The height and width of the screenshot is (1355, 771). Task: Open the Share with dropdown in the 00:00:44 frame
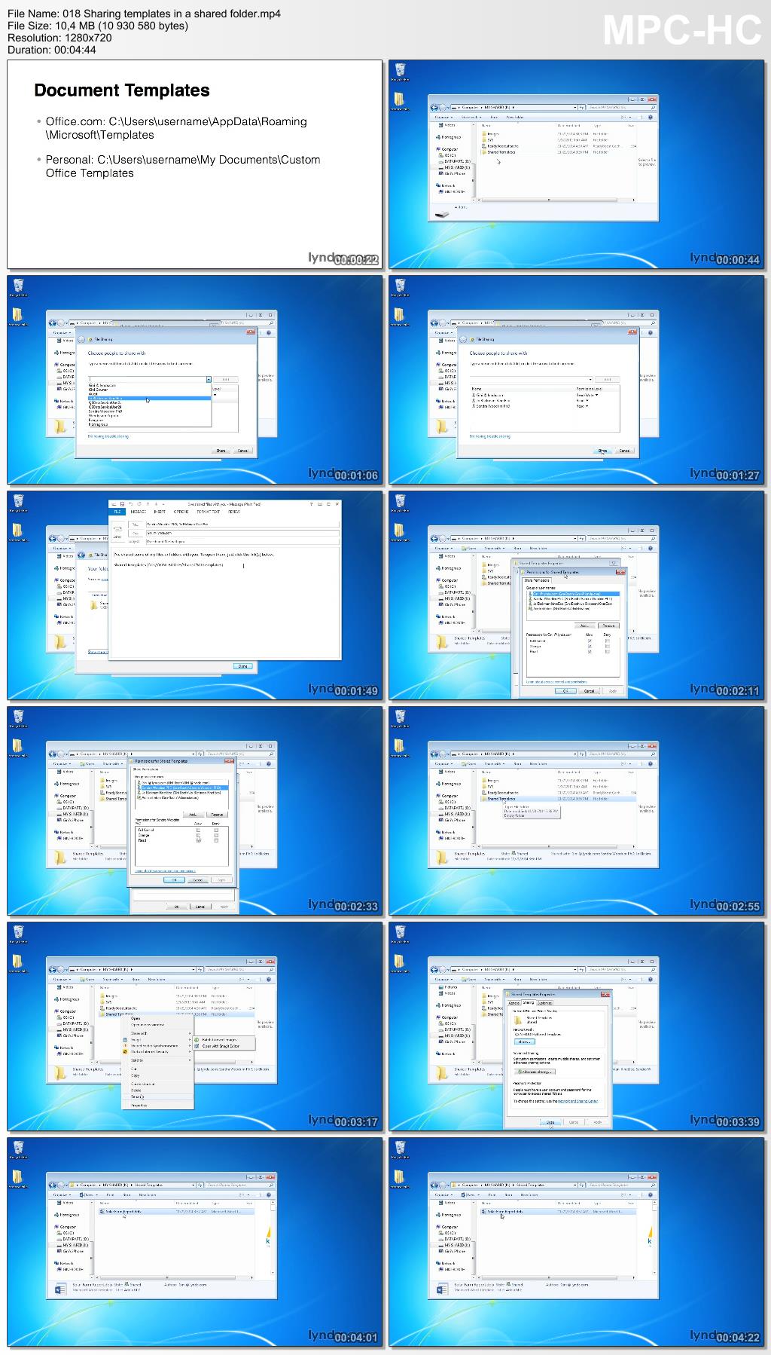[x=471, y=117]
